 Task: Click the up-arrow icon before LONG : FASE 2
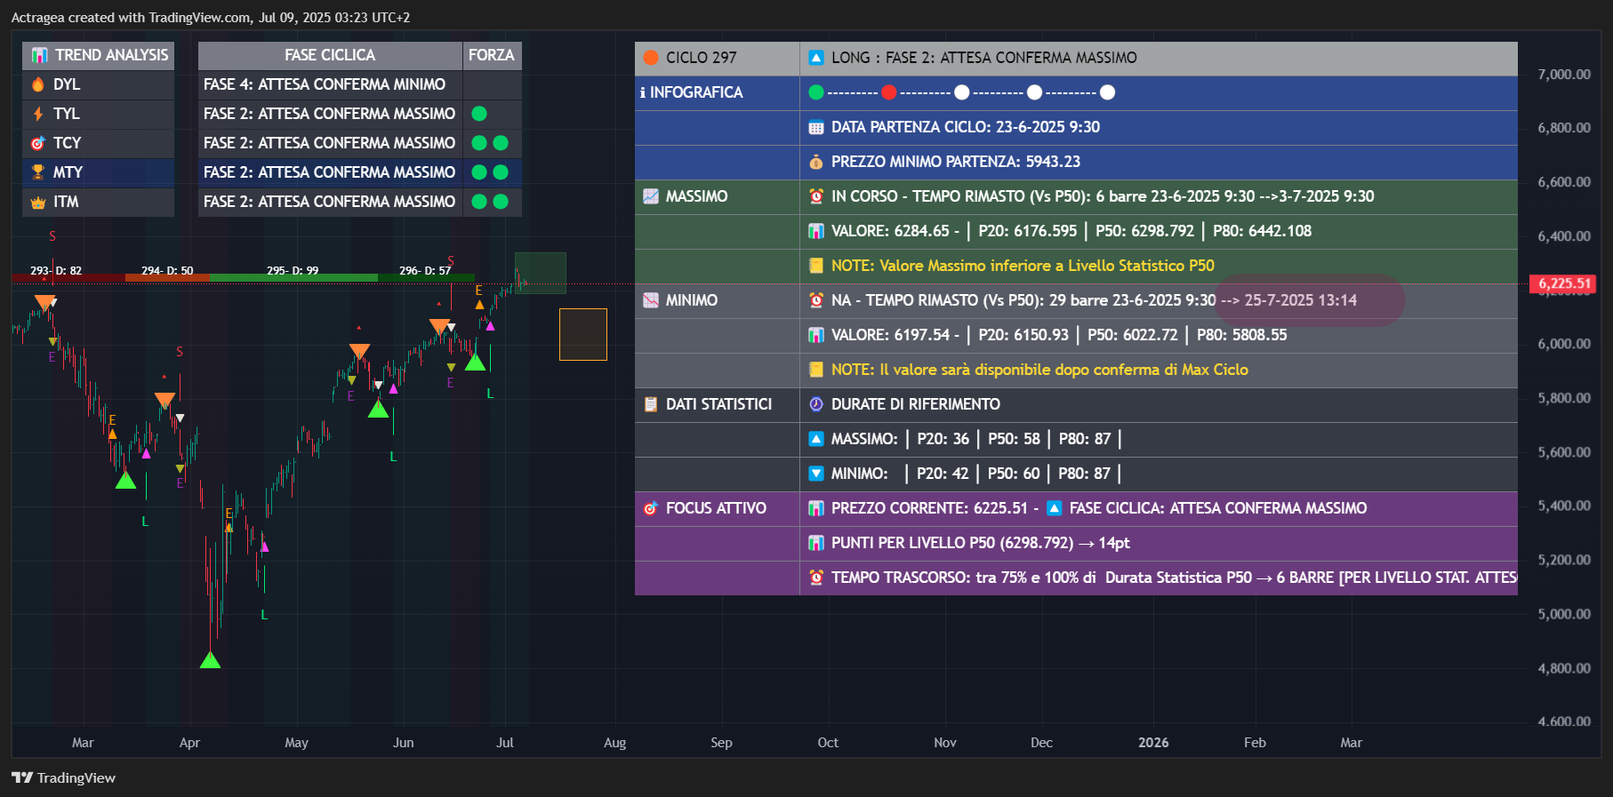point(816,58)
